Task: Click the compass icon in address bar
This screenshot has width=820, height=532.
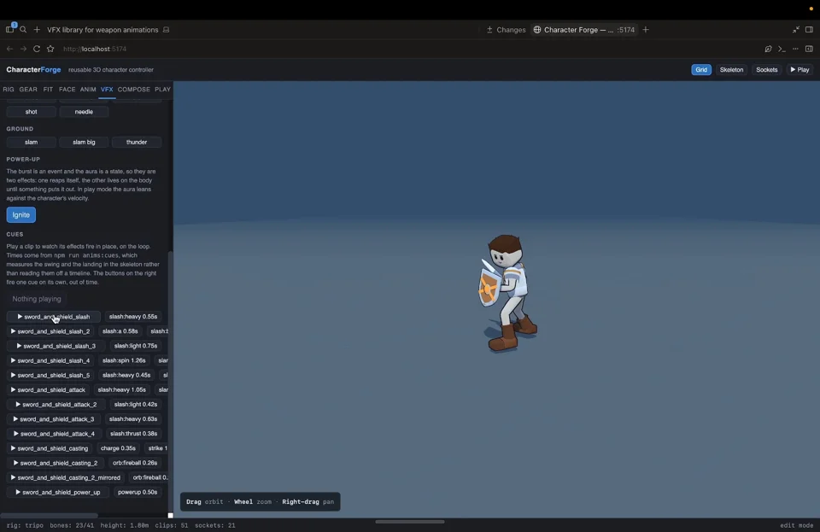Action: pyautogui.click(x=768, y=49)
